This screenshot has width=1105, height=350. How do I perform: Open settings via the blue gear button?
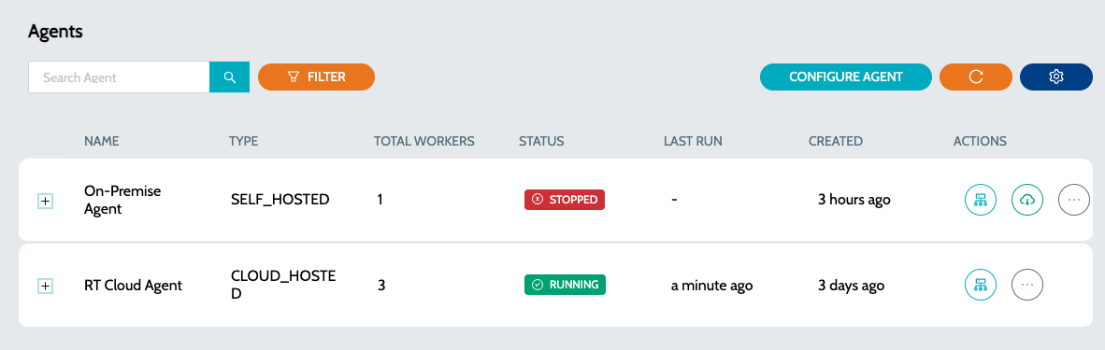(x=1055, y=77)
